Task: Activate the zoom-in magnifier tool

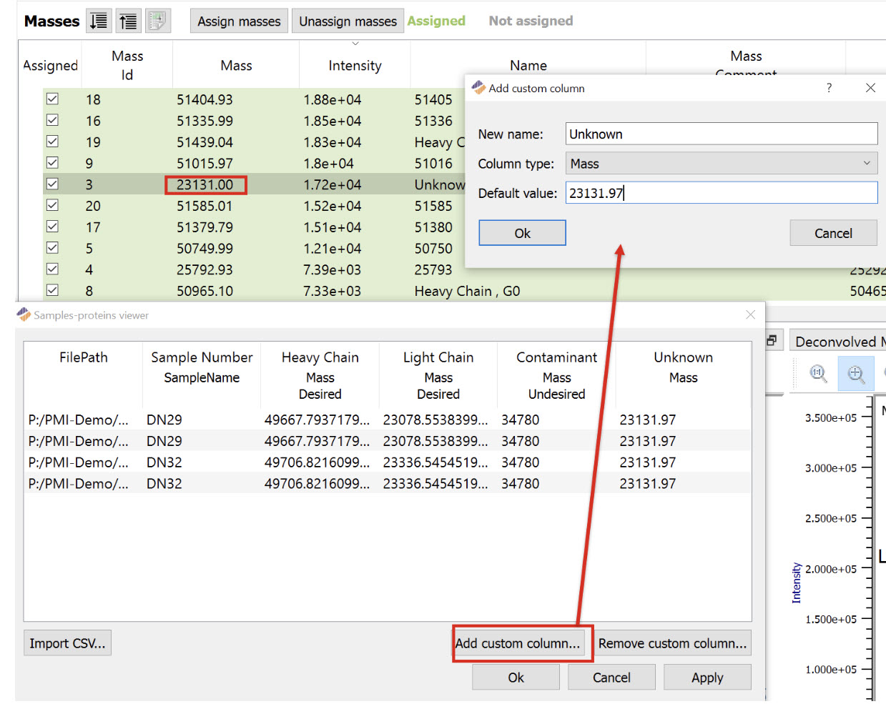Action: tap(856, 373)
